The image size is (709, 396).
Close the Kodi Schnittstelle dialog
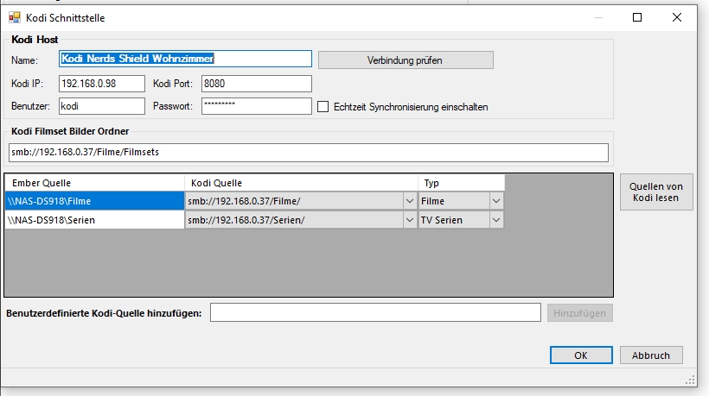(x=676, y=17)
